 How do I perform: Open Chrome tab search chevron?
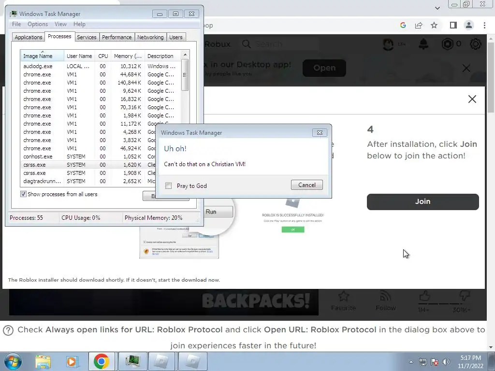pos(437,8)
